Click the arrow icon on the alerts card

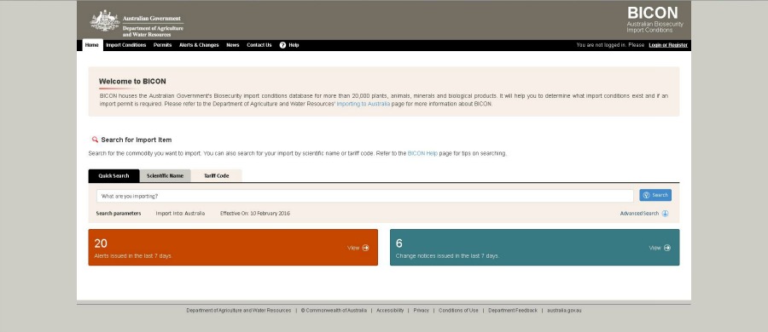pos(365,248)
